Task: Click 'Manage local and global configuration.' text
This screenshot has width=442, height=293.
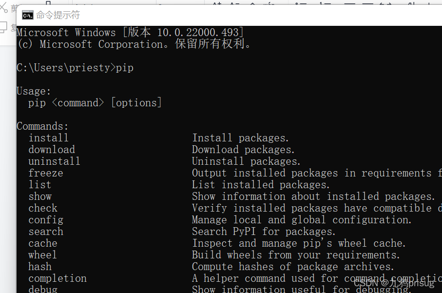Action: click(x=302, y=220)
